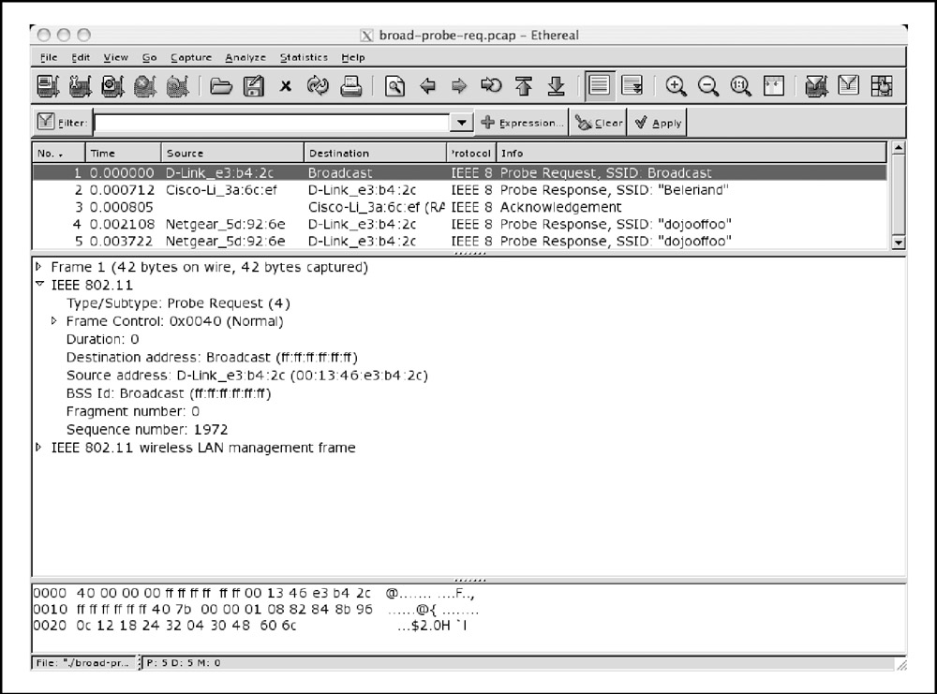Select packet 2 Probe Response "Beleriand"
Viewport: 937px width, 694px height.
pos(459,190)
